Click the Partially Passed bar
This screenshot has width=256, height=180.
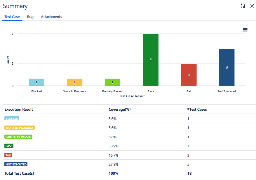(112, 82)
